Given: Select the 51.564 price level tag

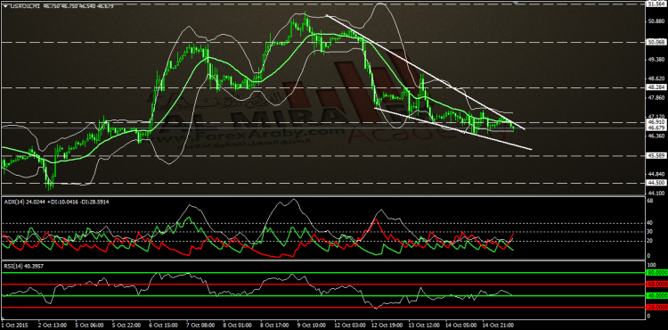Looking at the screenshot, I should (656, 4).
